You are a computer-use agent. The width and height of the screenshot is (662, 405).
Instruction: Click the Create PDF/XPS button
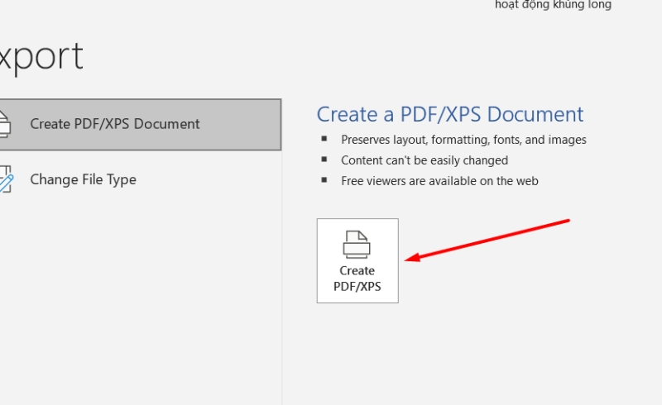pyautogui.click(x=357, y=260)
